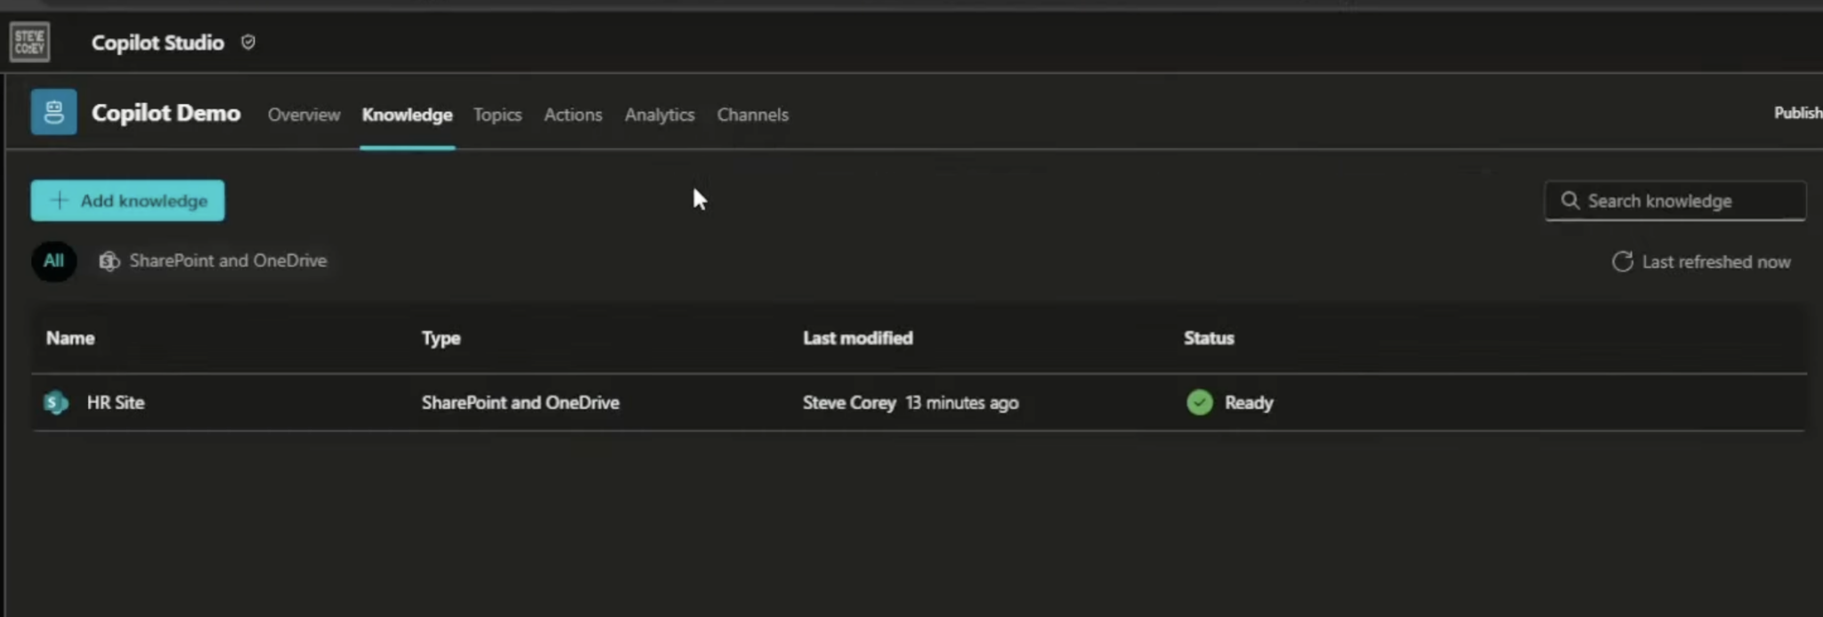Go to the Actions tab
The width and height of the screenshot is (1823, 617).
(572, 115)
